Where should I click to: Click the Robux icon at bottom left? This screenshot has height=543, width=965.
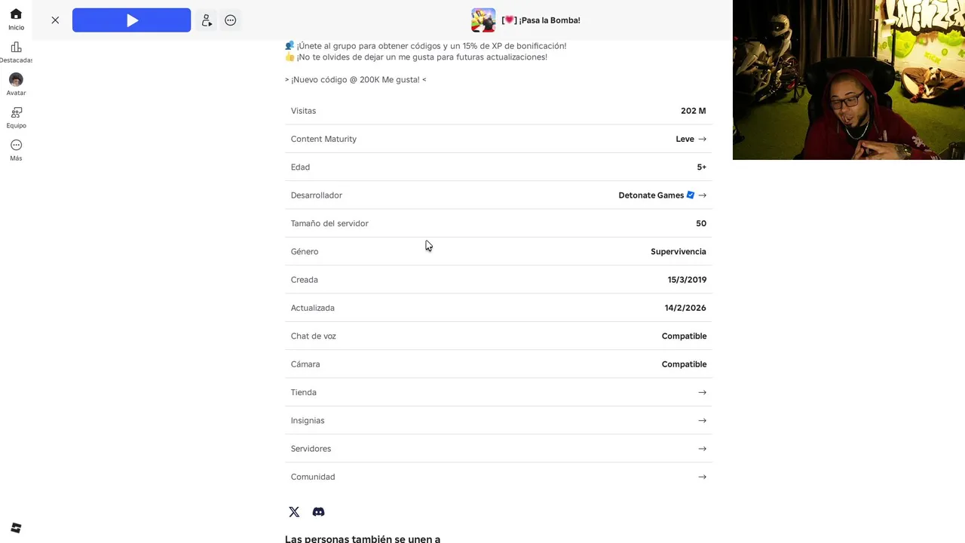coord(16,528)
